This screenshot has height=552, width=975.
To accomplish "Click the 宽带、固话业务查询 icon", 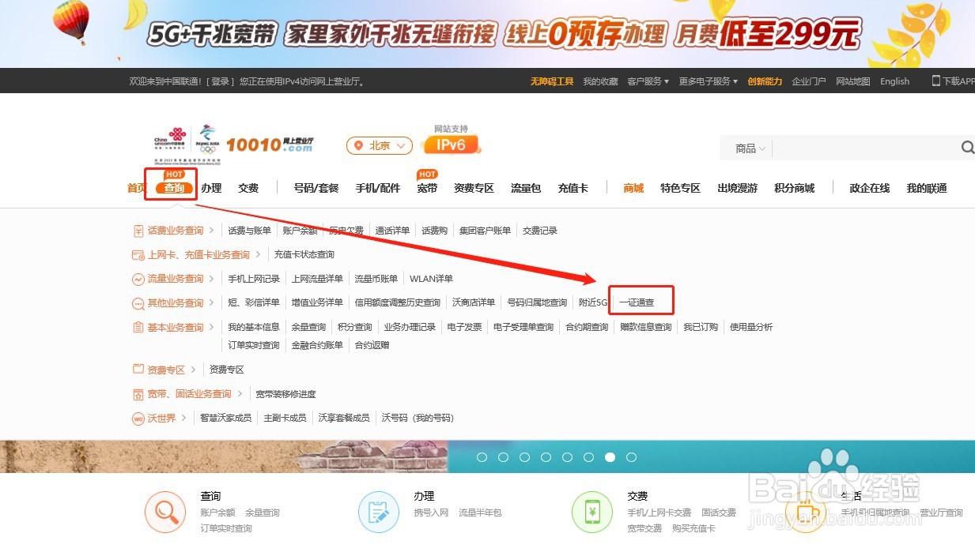I will point(138,394).
